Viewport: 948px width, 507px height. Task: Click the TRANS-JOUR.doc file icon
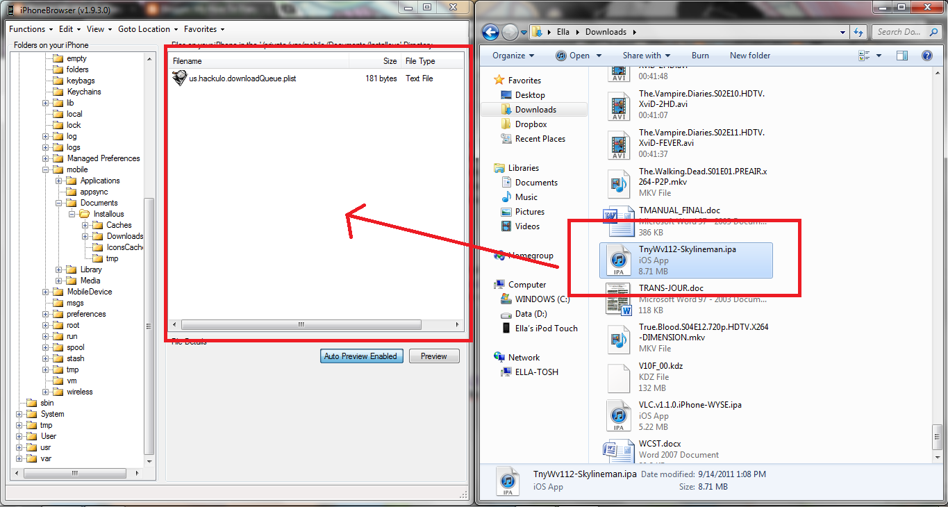[x=618, y=299]
